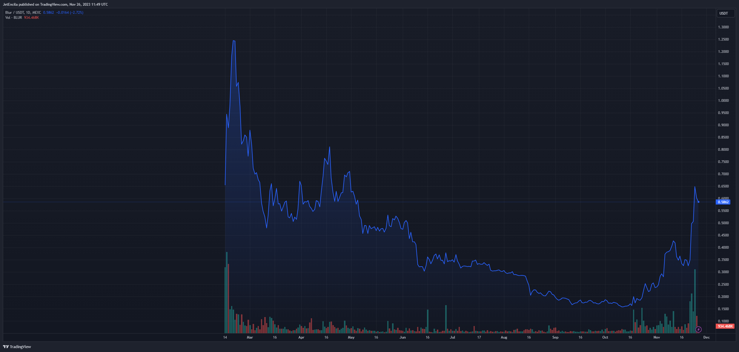The height and width of the screenshot is (352, 739).
Task: Click the Jun label on the time axis
Action: click(403, 337)
